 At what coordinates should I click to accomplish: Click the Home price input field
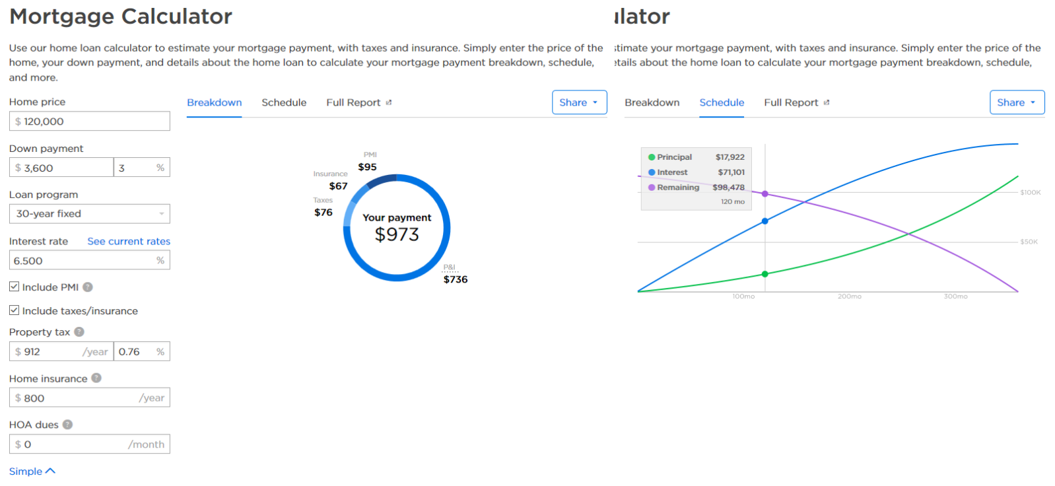pos(90,121)
